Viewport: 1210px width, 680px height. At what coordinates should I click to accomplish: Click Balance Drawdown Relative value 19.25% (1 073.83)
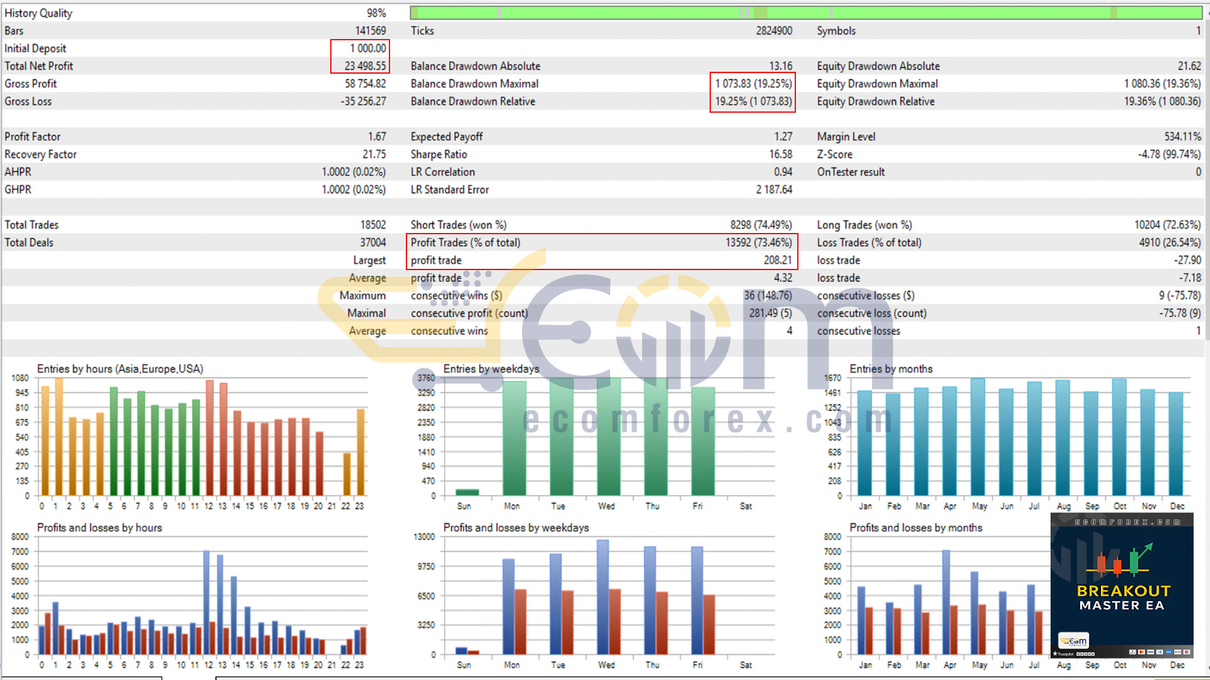click(x=754, y=101)
